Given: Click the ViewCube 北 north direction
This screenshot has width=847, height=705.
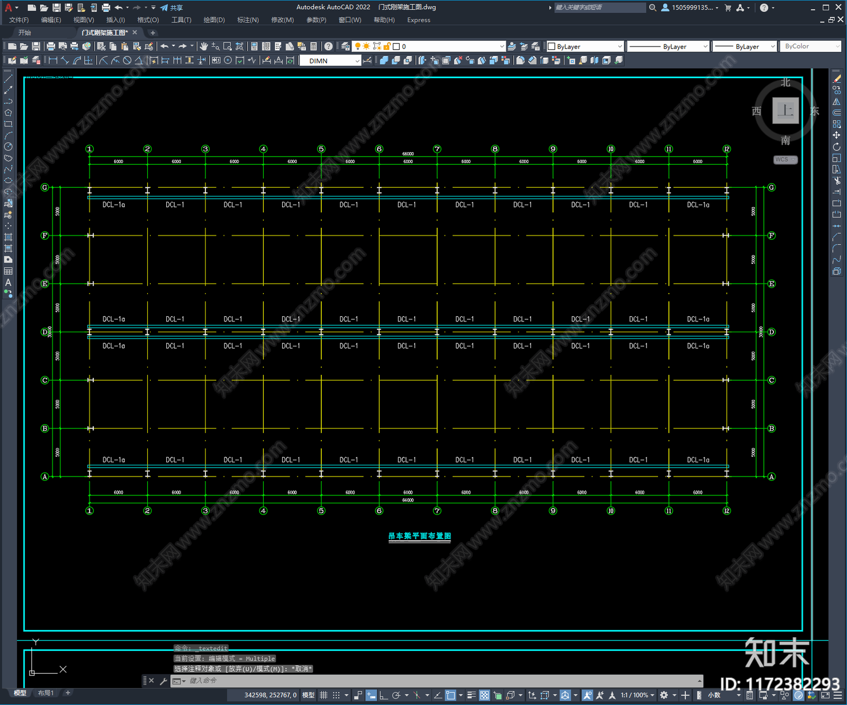Looking at the screenshot, I should pyautogui.click(x=786, y=83).
